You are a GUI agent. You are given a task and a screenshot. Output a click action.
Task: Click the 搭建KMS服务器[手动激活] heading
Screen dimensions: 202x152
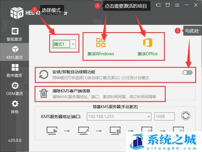point(115,107)
